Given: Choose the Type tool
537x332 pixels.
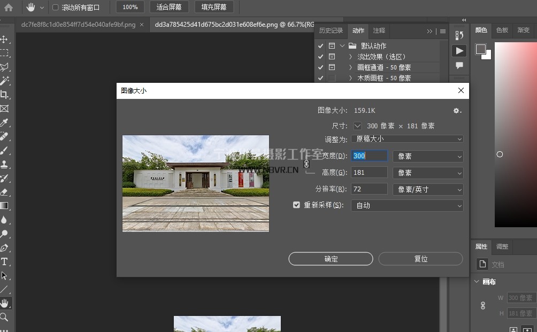Looking at the screenshot, I should coord(4,261).
